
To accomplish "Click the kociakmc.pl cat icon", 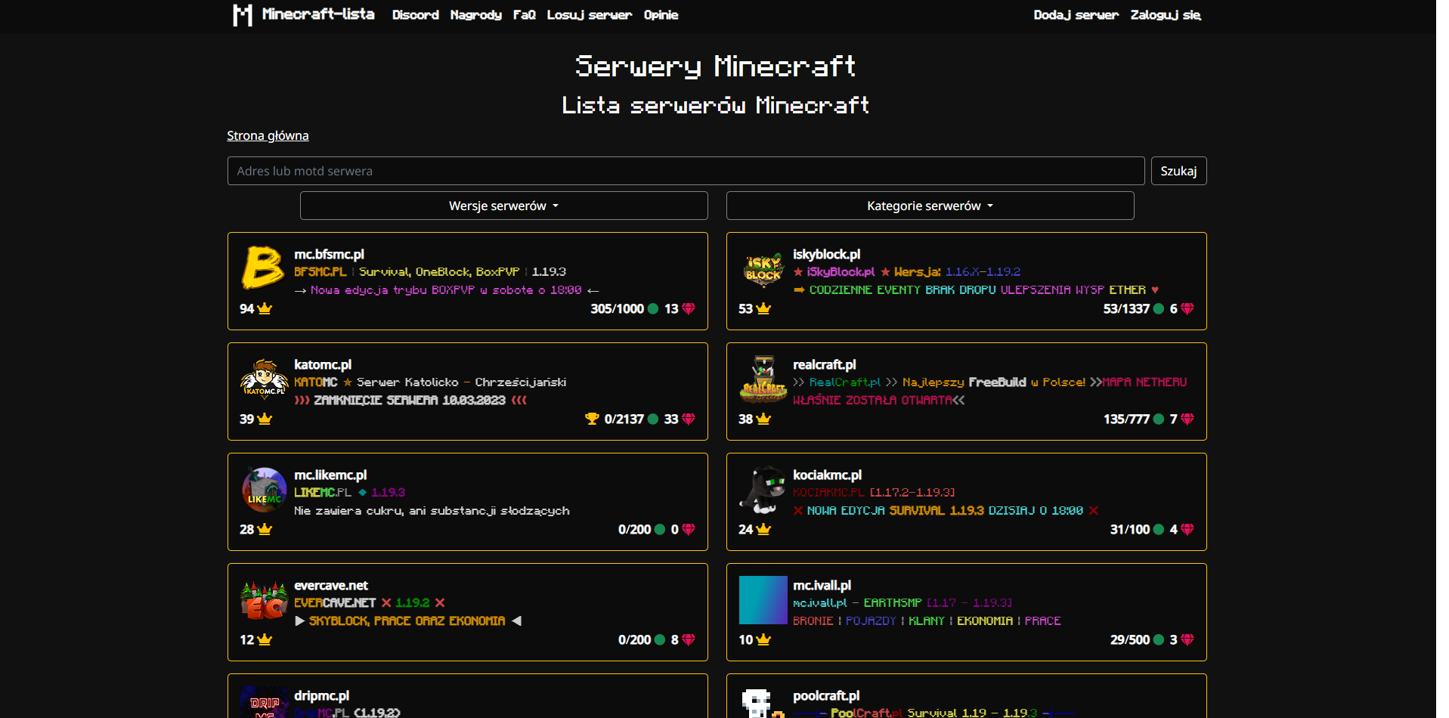I will point(763,489).
